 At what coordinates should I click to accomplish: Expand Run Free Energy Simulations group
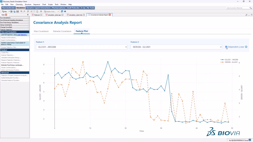[14, 23]
